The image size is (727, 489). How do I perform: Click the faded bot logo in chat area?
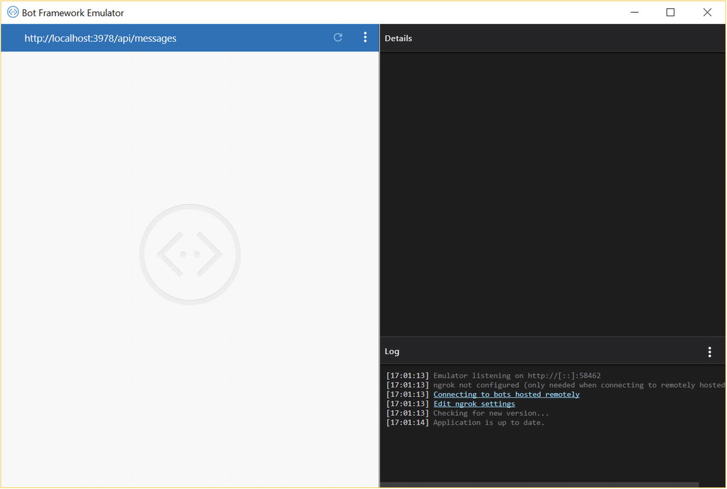tap(190, 254)
